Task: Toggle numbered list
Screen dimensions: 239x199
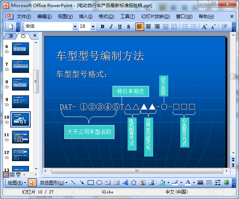Action: (185, 27)
